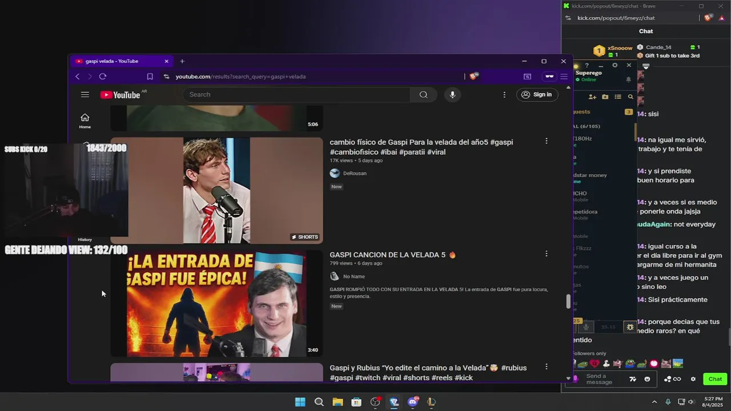Search friends with the magnifier icon
Screen dimensions: 731x411
click(x=630, y=97)
